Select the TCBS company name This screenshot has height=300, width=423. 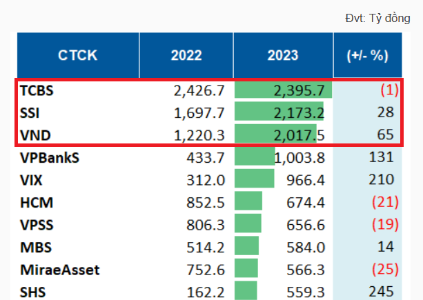point(37,90)
